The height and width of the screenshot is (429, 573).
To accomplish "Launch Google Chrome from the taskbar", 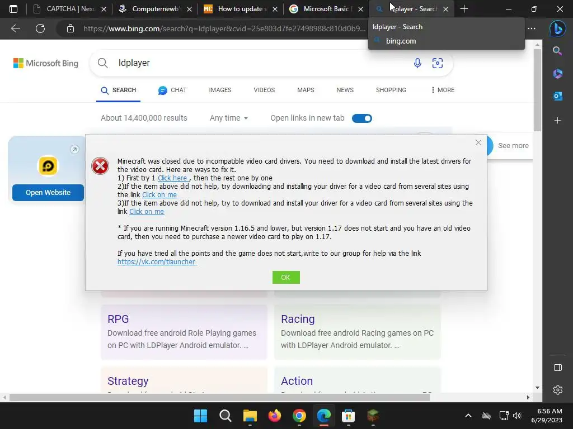I will pyautogui.click(x=299, y=416).
